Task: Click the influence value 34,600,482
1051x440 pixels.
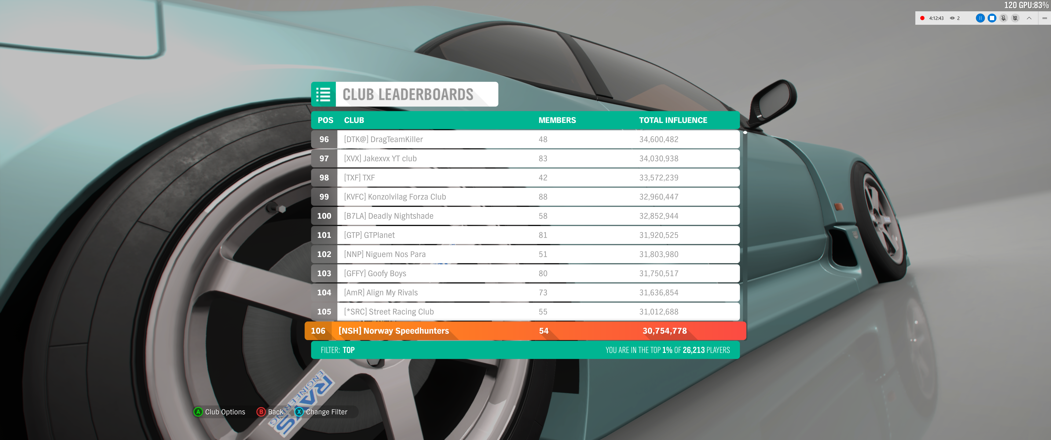Action: pyautogui.click(x=658, y=139)
